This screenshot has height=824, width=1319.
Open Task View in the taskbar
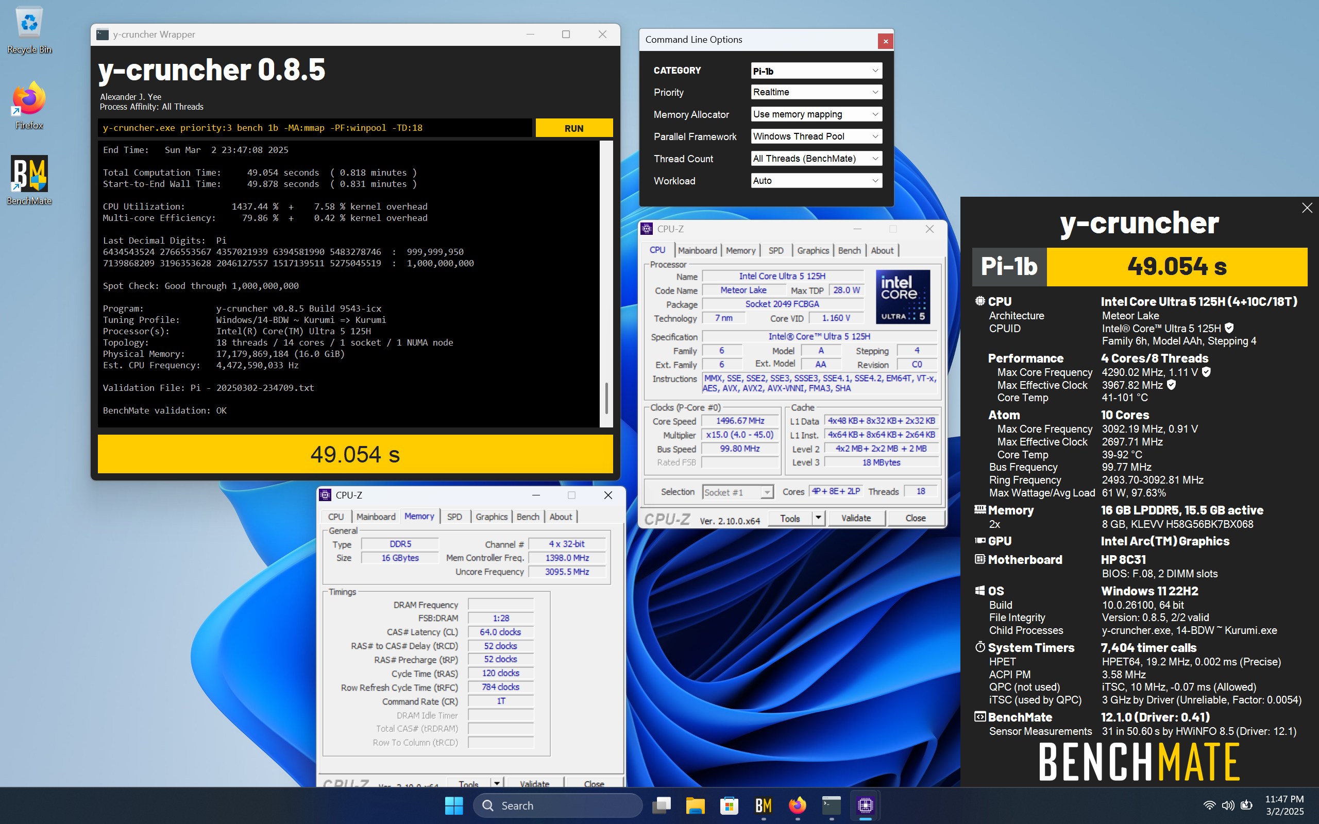(x=662, y=805)
